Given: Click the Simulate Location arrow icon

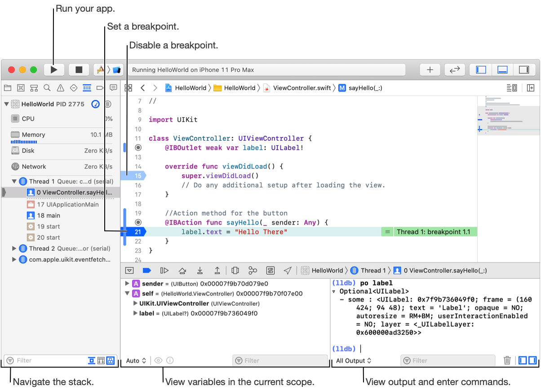Looking at the screenshot, I should point(288,270).
